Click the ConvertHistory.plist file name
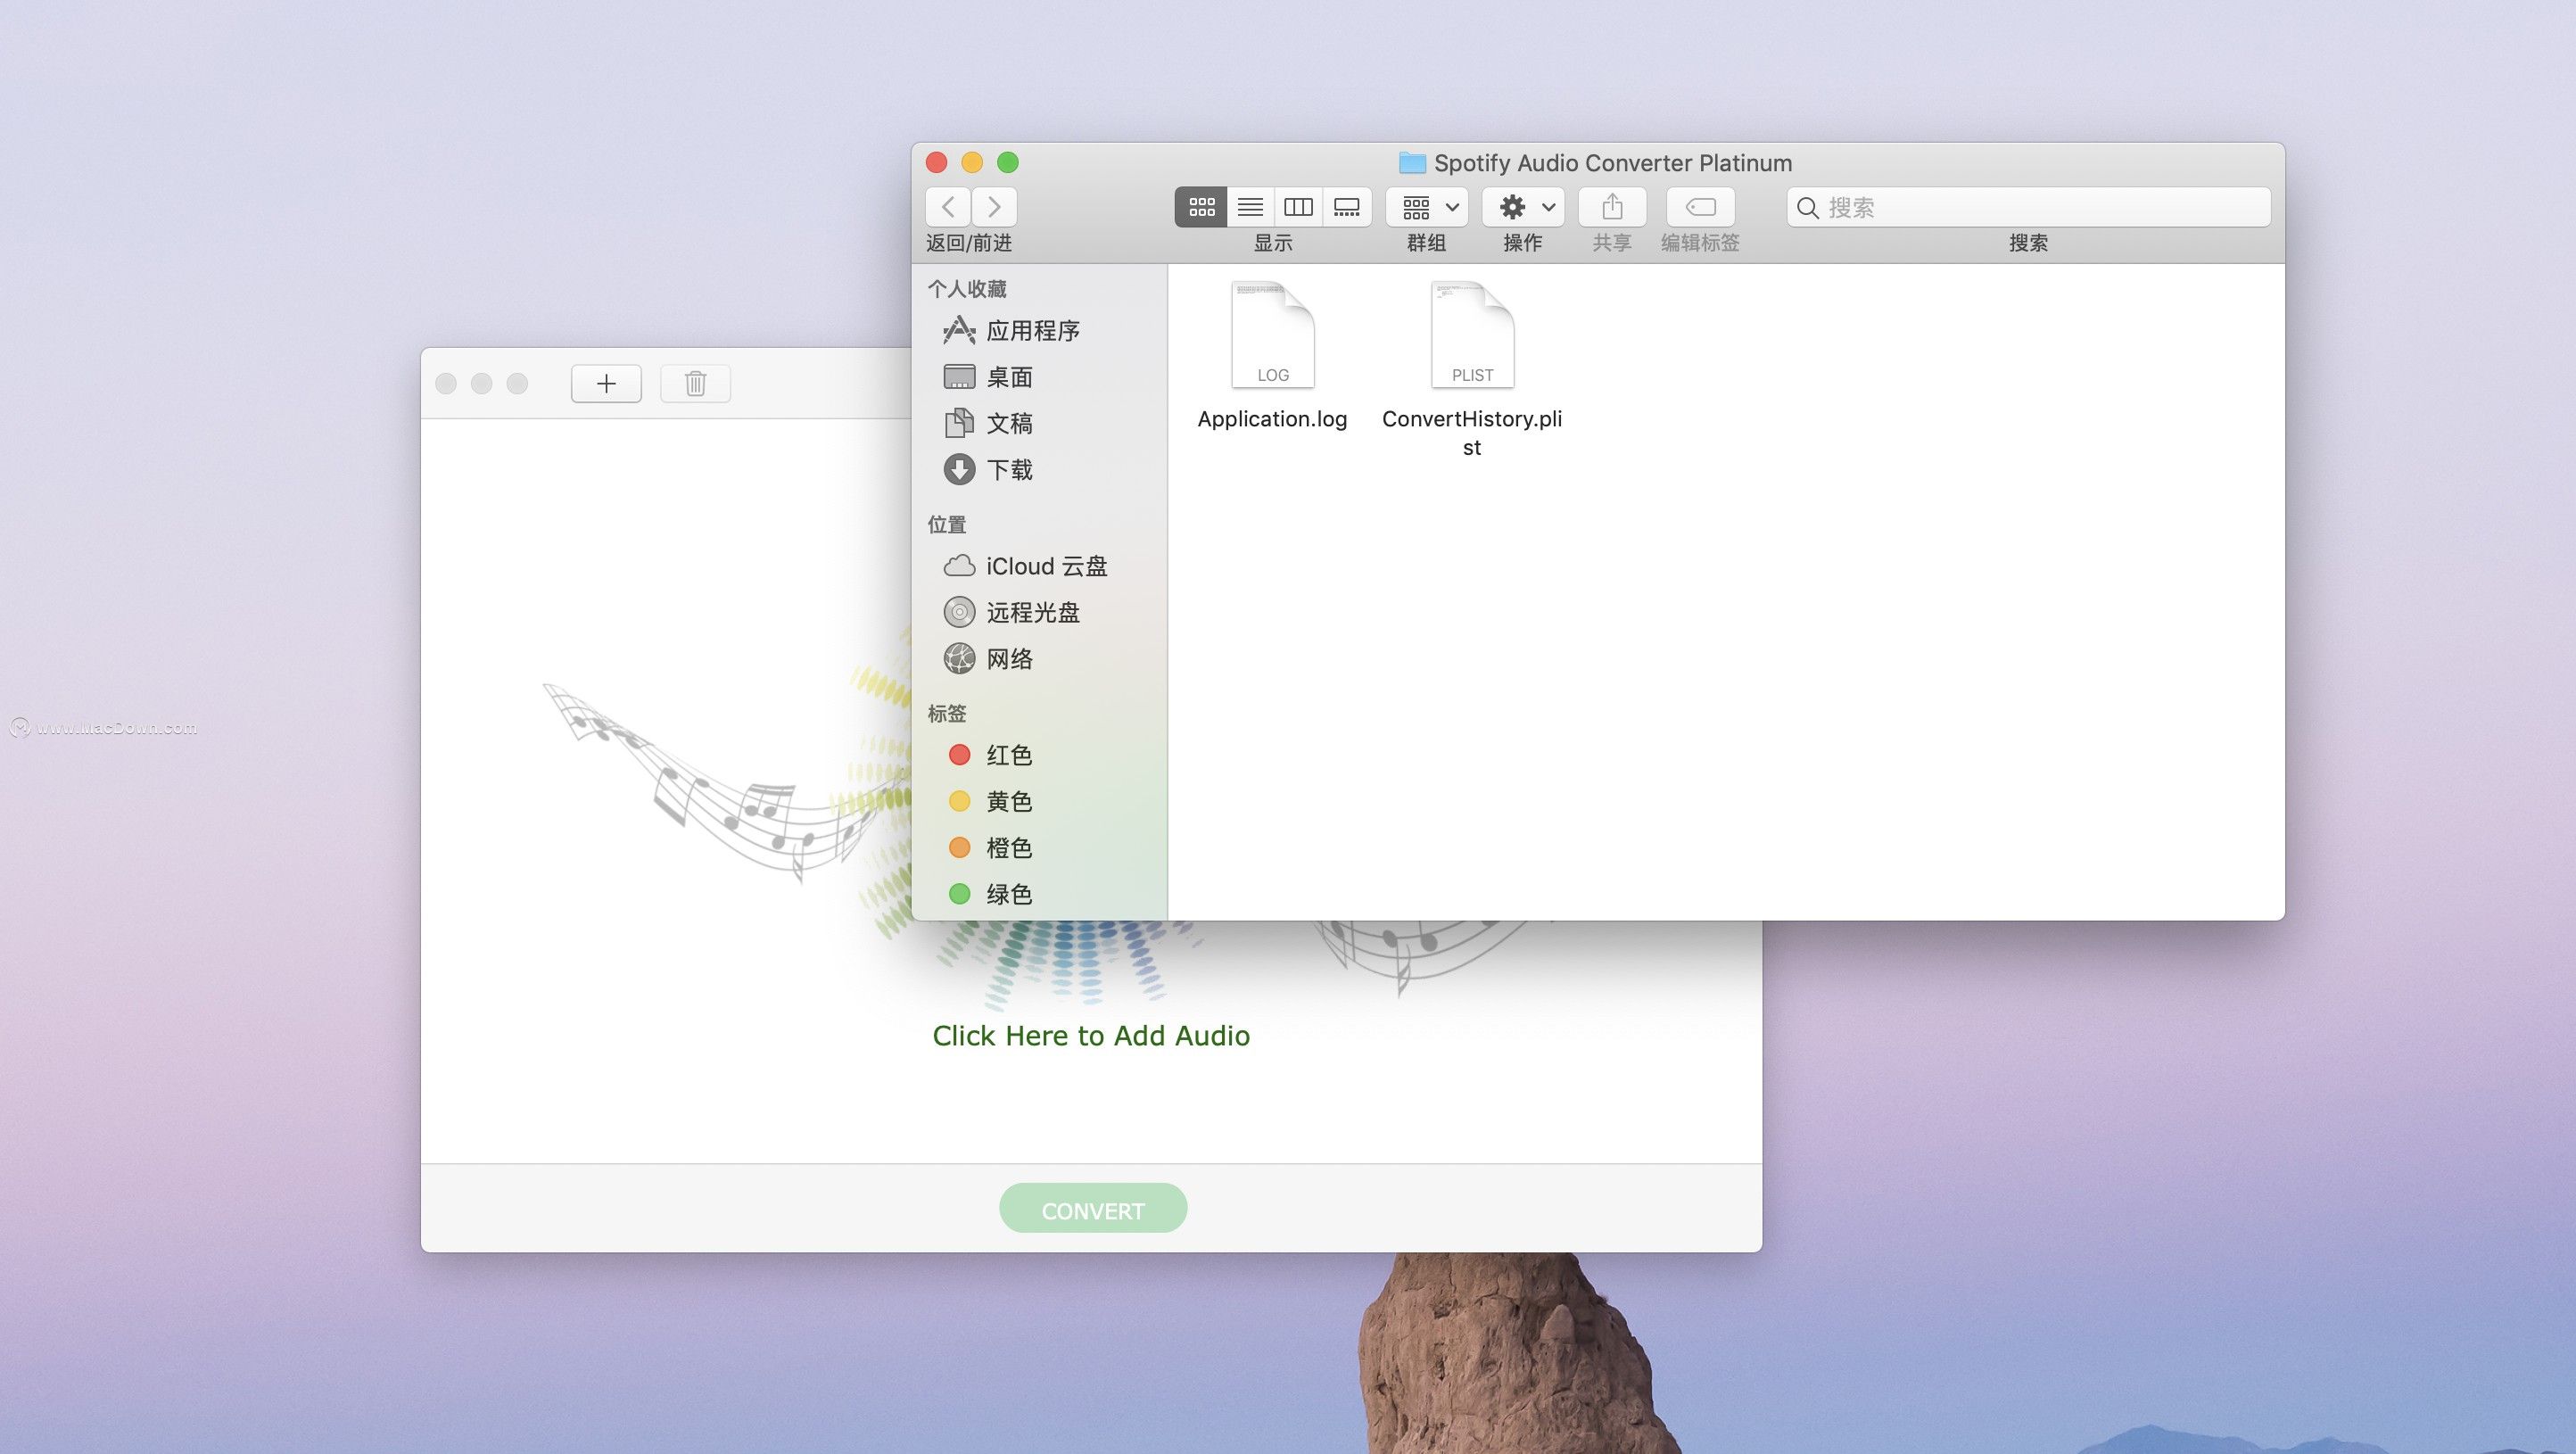This screenshot has height=1454, width=2576. [1472, 433]
